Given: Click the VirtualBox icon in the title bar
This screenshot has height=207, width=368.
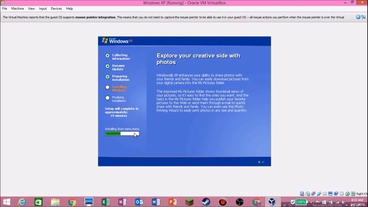Looking at the screenshot, I should pos(2,2).
